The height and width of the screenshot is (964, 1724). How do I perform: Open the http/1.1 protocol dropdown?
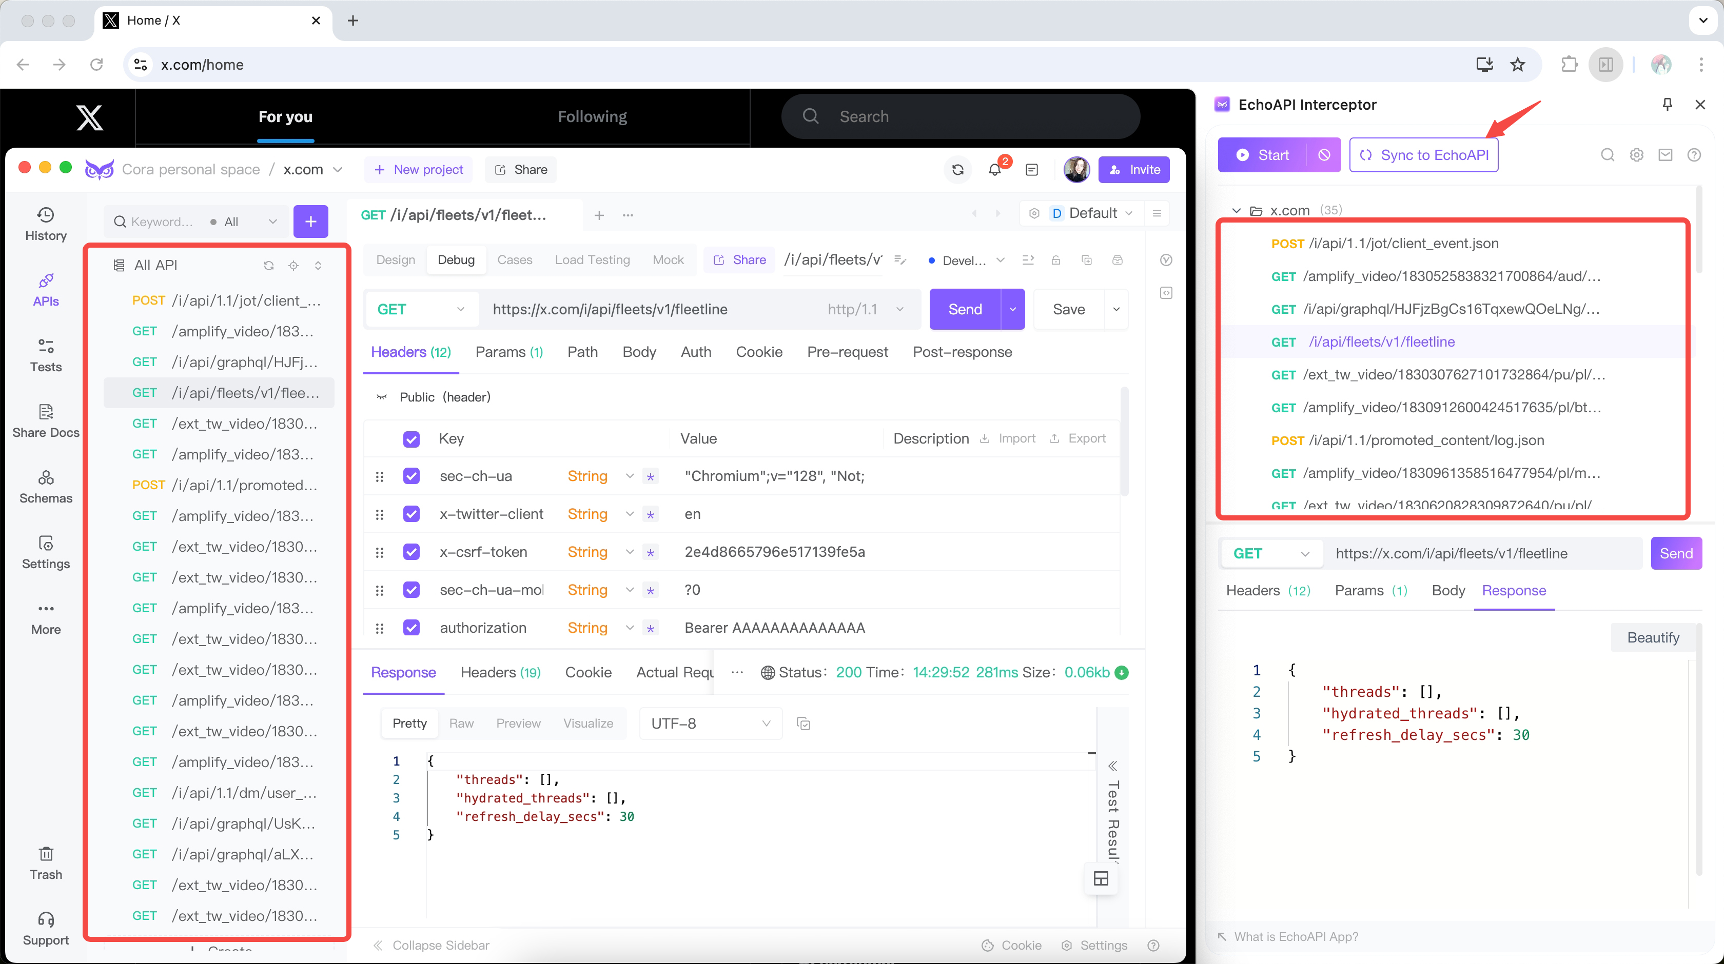tap(866, 309)
